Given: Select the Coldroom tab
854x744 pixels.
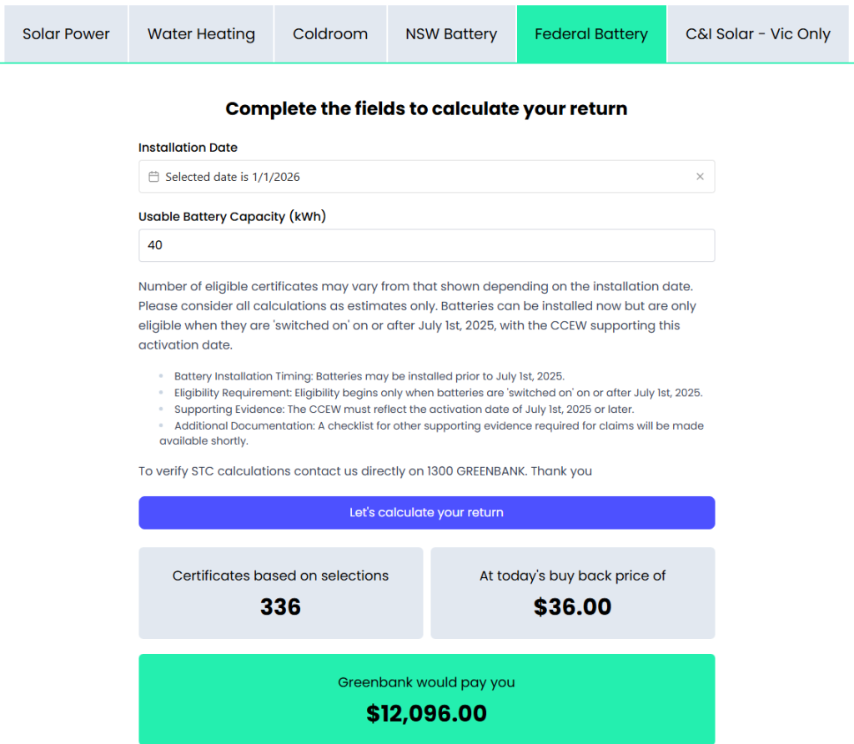Looking at the screenshot, I should tap(330, 34).
